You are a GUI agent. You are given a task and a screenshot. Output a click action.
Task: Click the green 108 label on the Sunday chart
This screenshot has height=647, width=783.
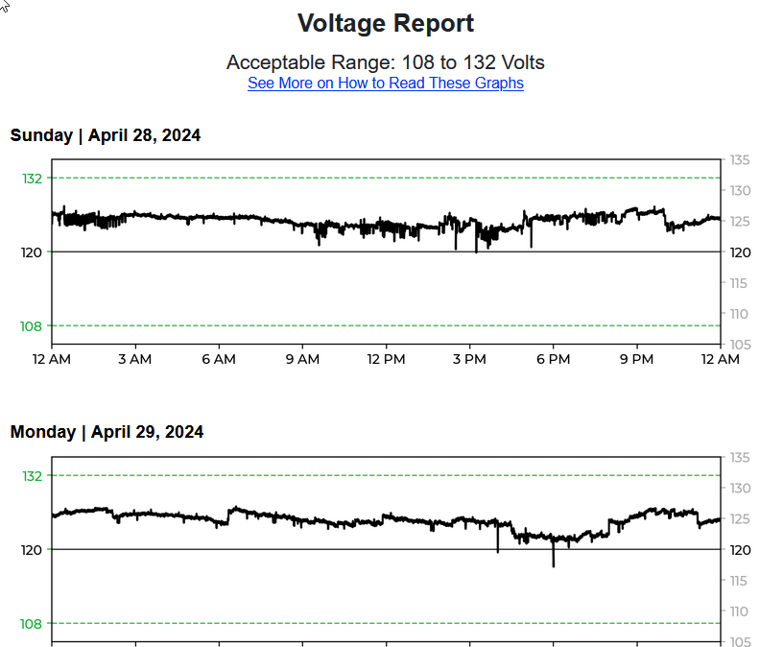click(x=31, y=326)
